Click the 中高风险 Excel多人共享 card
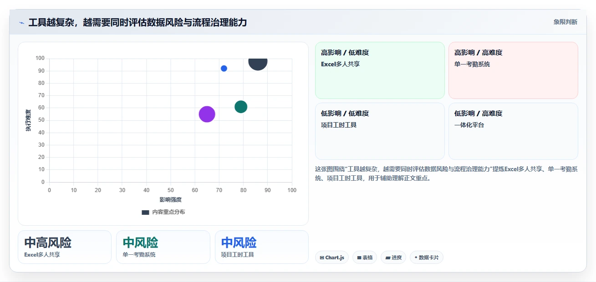The image size is (596, 282). pyautogui.click(x=65, y=247)
